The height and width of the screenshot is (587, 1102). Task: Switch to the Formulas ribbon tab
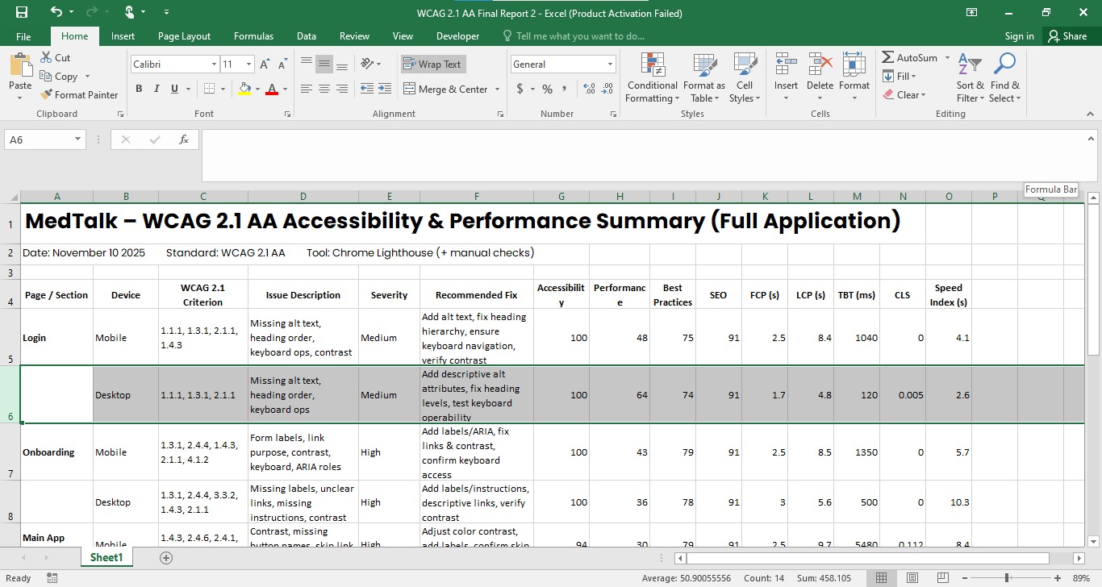(x=253, y=35)
